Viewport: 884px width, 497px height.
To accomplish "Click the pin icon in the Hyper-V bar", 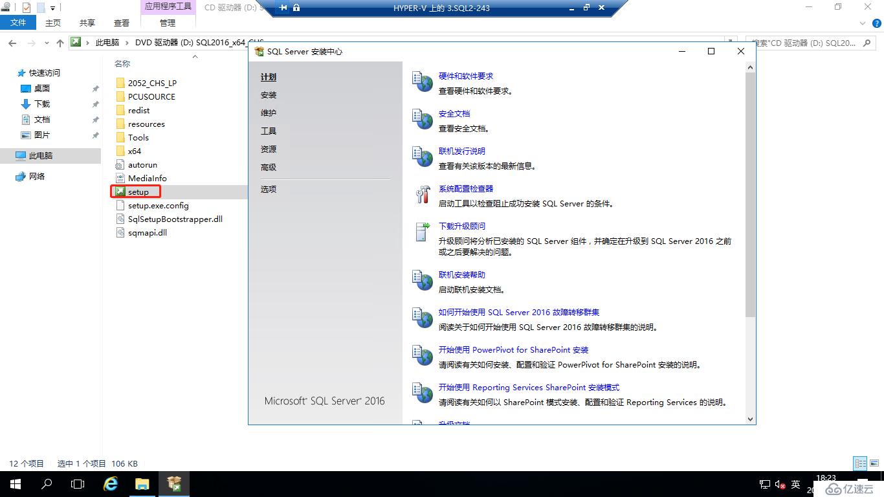I will click(283, 8).
